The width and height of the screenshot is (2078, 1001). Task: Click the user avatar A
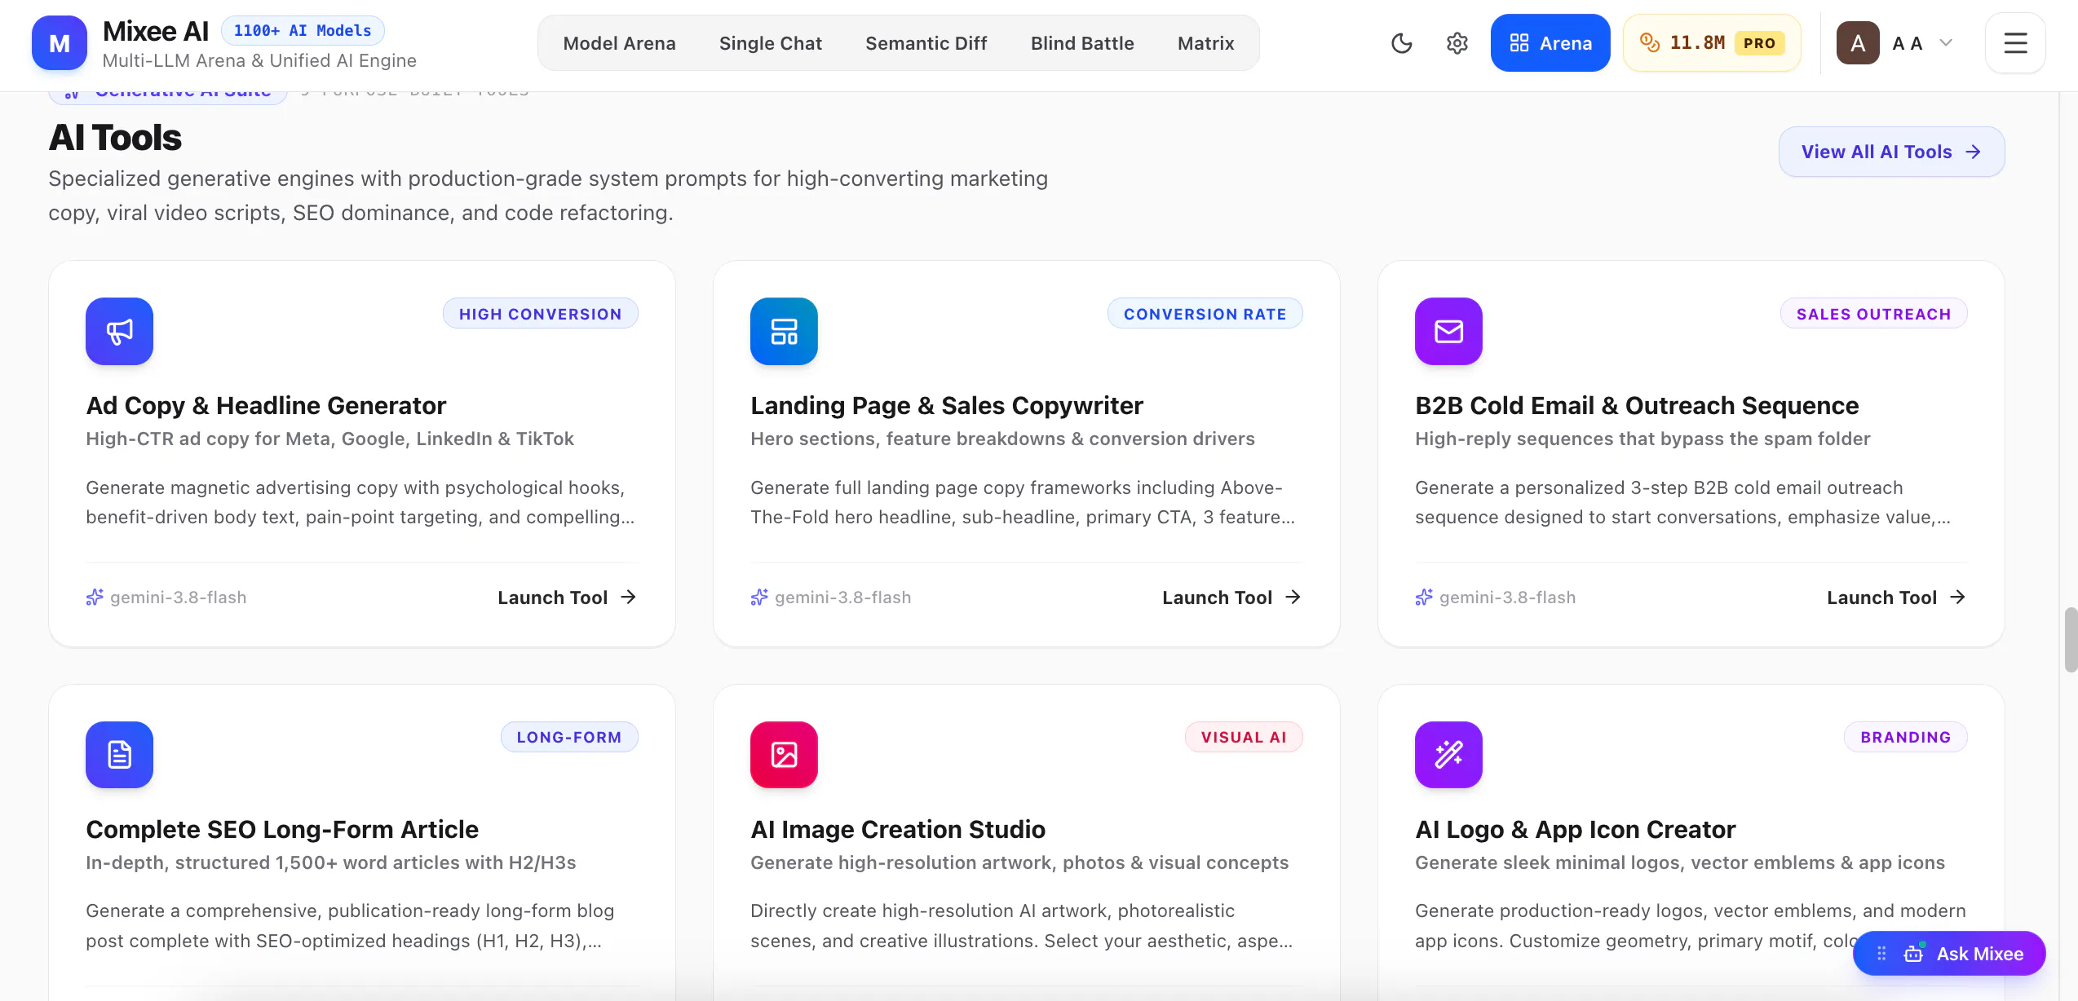point(1858,43)
